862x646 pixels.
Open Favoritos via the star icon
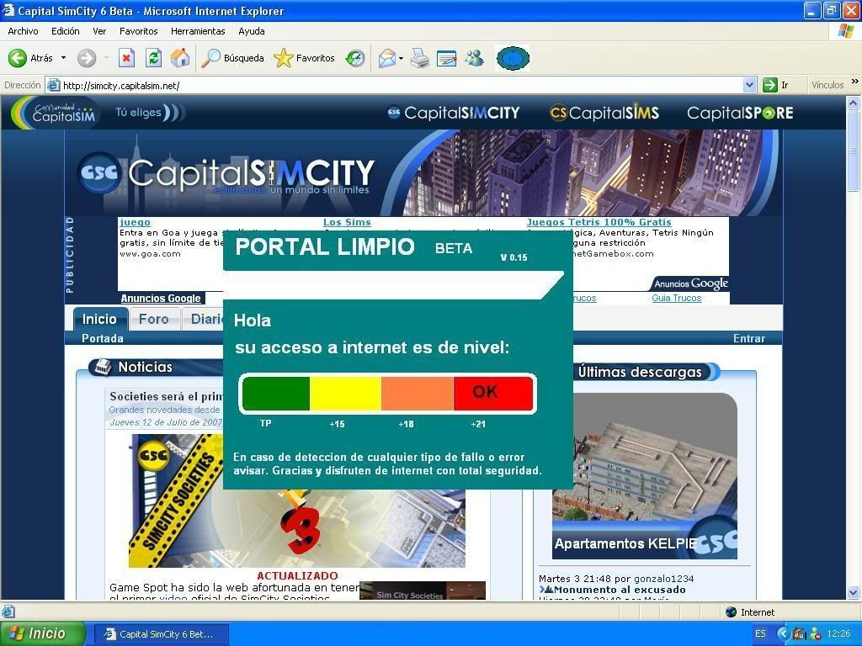(285, 58)
